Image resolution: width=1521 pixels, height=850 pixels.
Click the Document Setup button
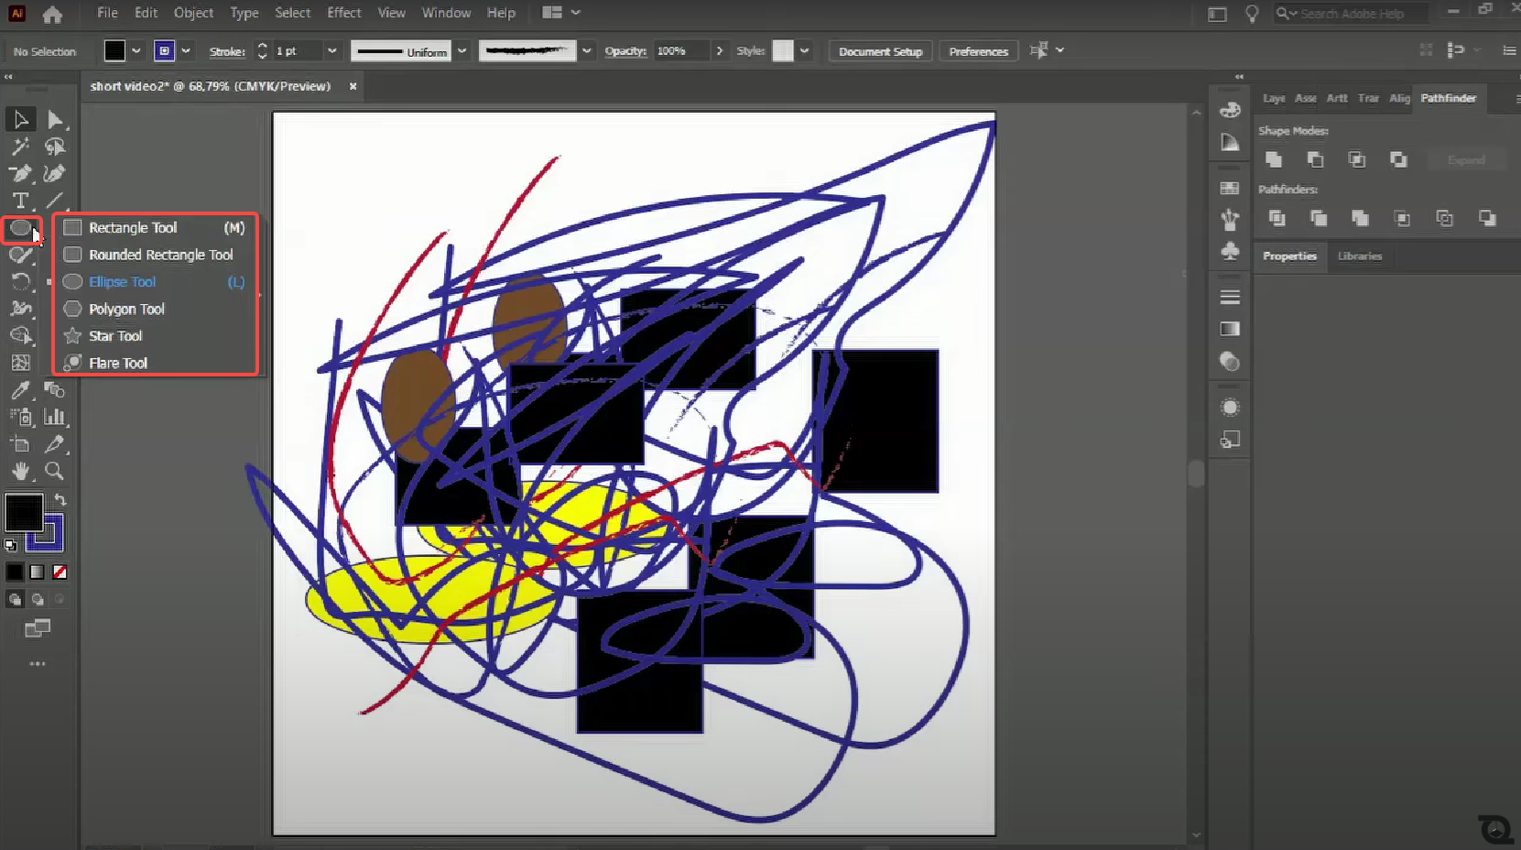[880, 51]
